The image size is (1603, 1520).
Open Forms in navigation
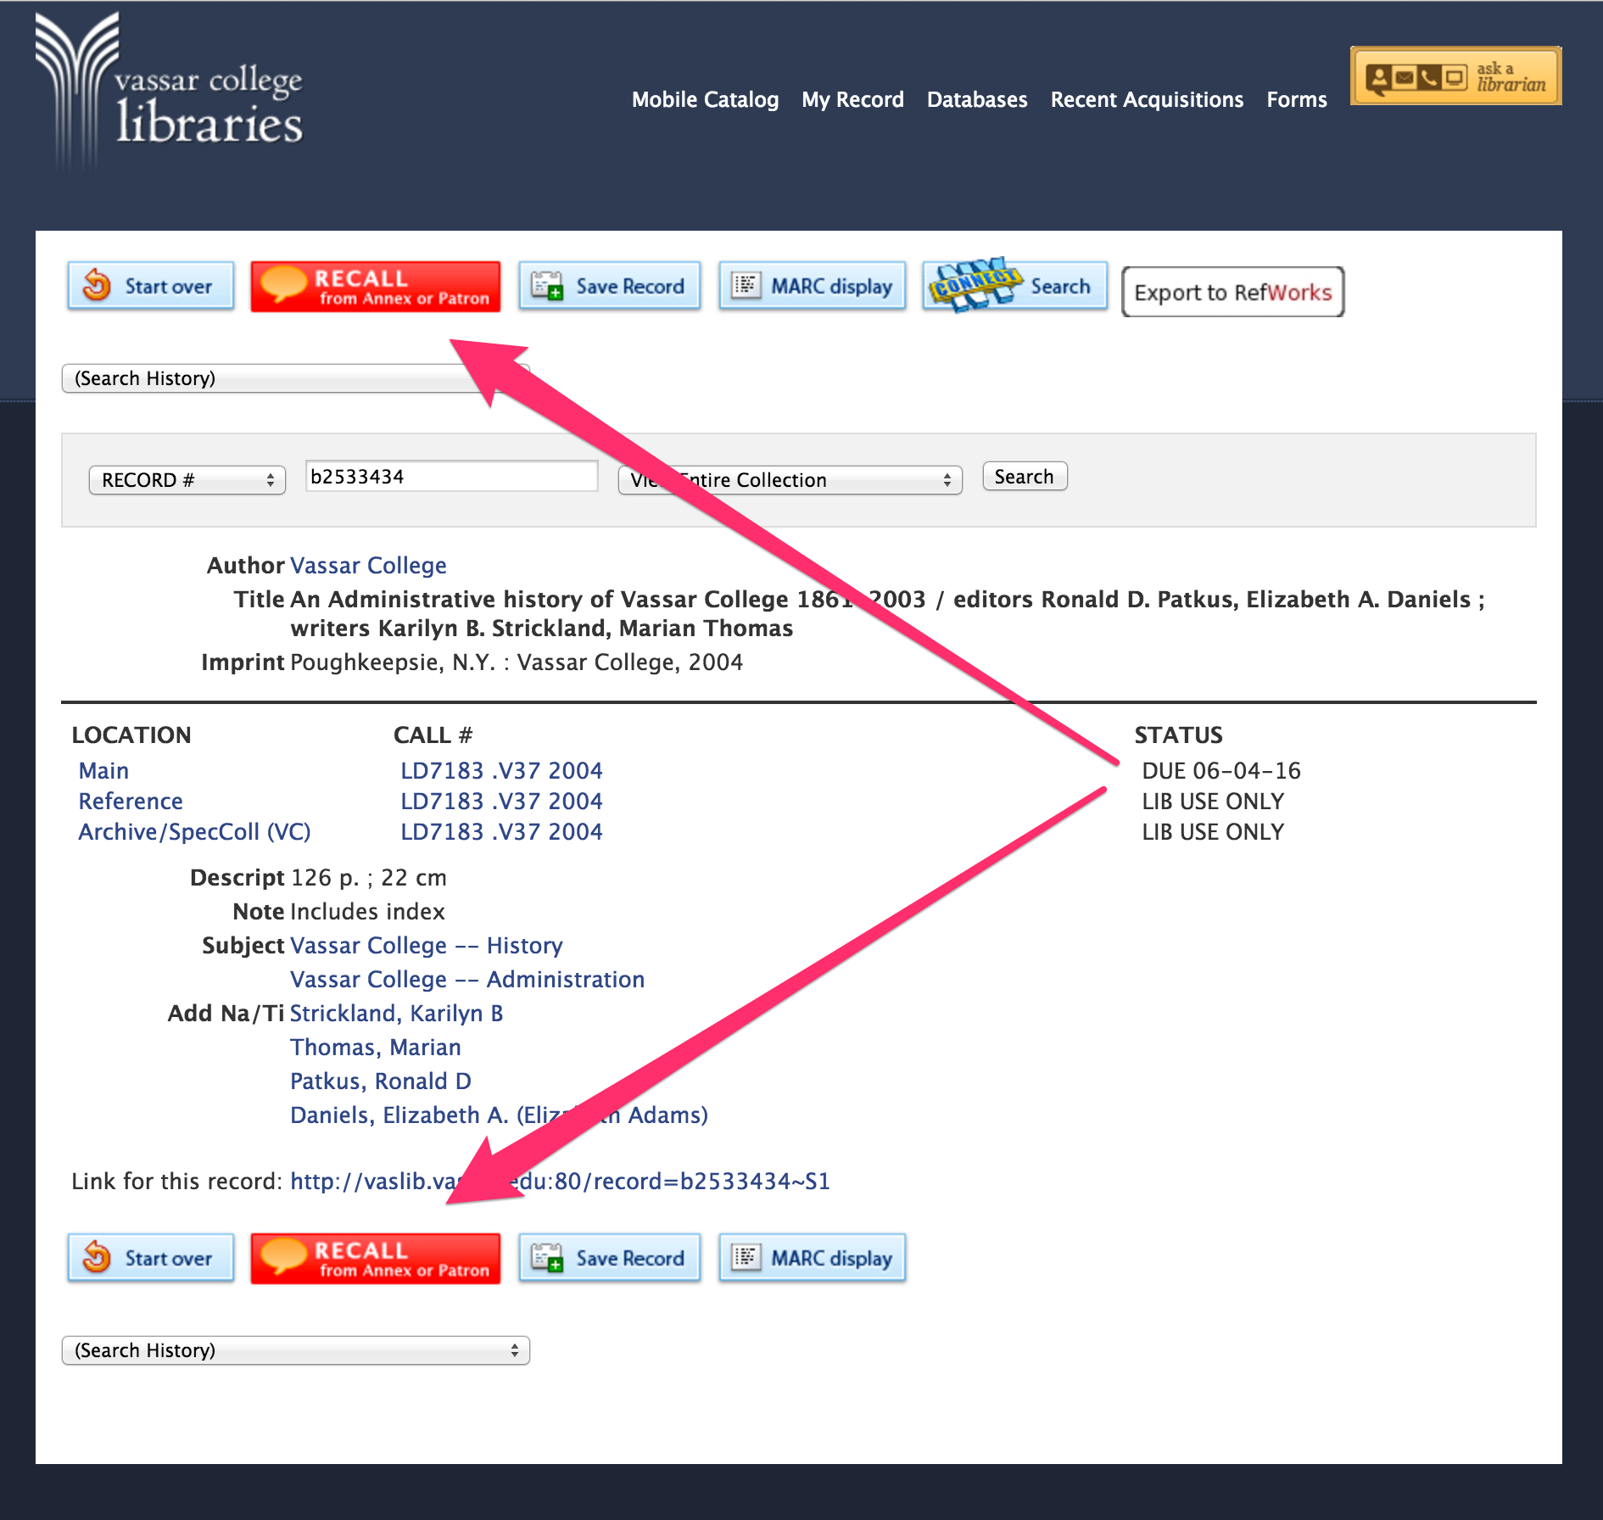click(1297, 100)
